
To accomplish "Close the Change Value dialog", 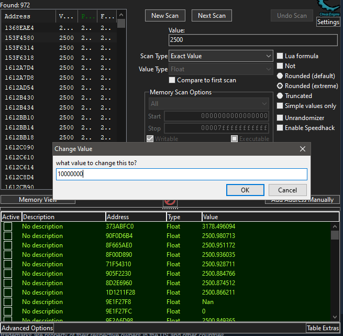I will tap(303, 149).
